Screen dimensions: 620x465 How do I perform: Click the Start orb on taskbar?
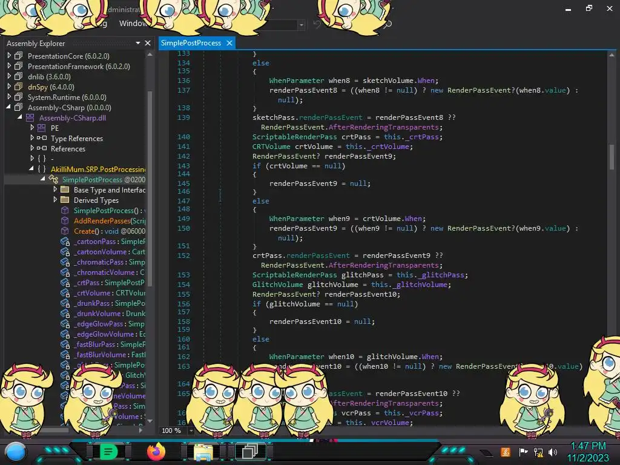pyautogui.click(x=16, y=452)
